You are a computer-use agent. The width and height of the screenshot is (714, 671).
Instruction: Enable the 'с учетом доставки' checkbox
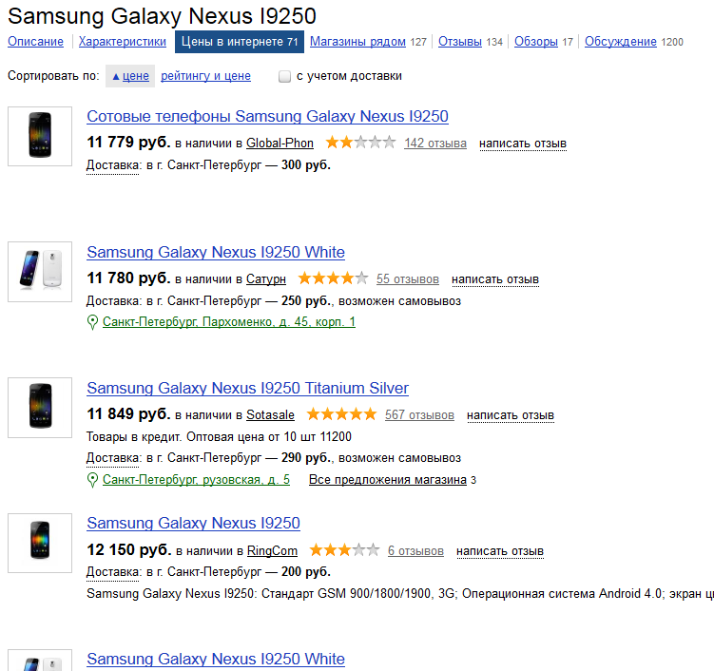[x=284, y=76]
